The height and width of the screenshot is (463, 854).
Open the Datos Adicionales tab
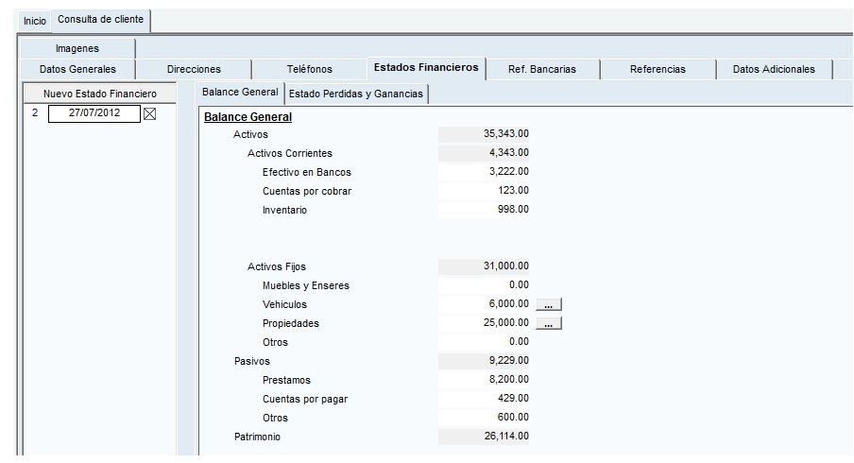pyautogui.click(x=773, y=69)
